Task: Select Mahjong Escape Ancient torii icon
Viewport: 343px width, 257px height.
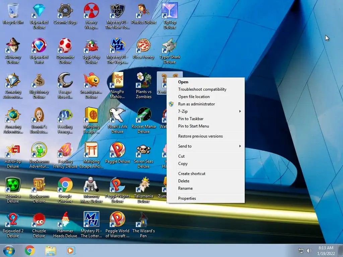Action: point(91,150)
